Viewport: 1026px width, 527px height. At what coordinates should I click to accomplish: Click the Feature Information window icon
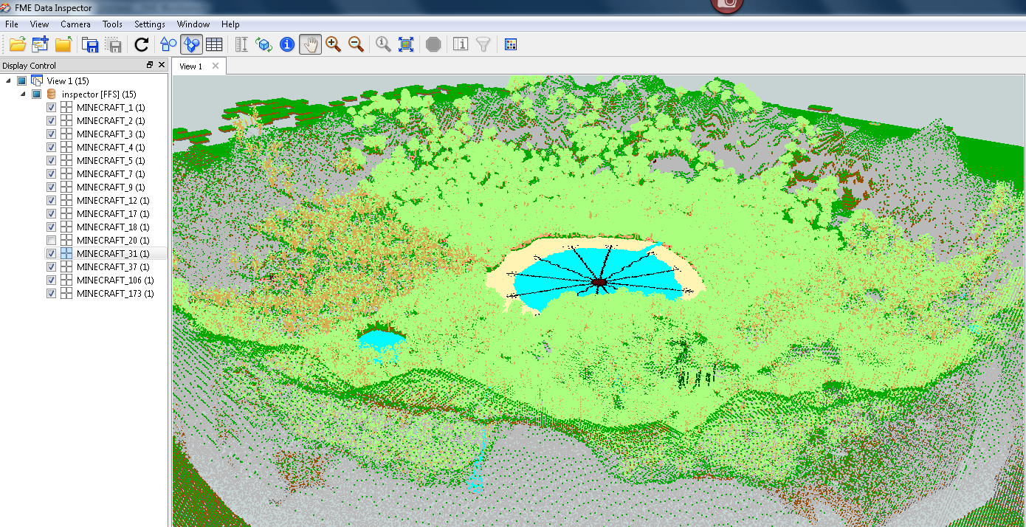click(x=461, y=44)
